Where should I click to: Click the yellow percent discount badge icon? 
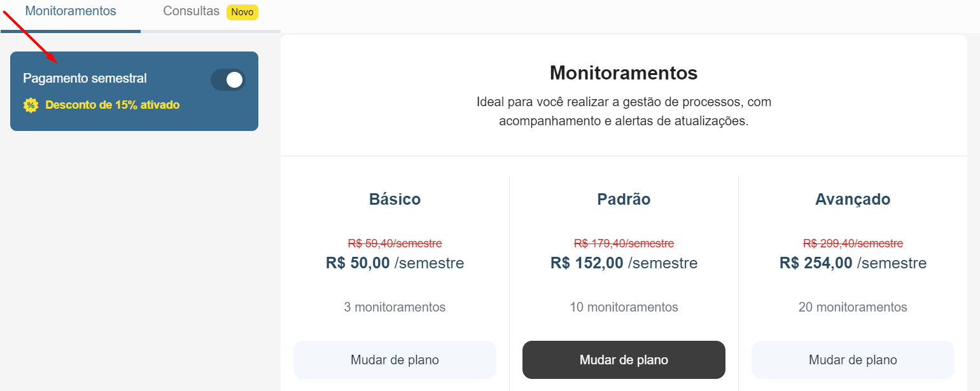click(31, 106)
